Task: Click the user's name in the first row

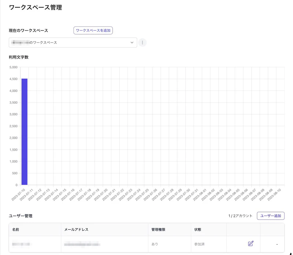Action: point(21,243)
